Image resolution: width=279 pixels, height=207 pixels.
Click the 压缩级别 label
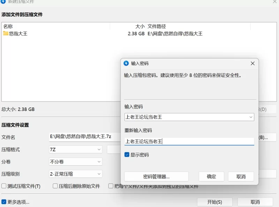tap(10, 174)
